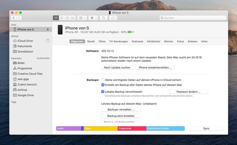The height and width of the screenshot is (145, 237).
Task: Switch to column view in toolbar
Action: pyautogui.click(x=67, y=18)
